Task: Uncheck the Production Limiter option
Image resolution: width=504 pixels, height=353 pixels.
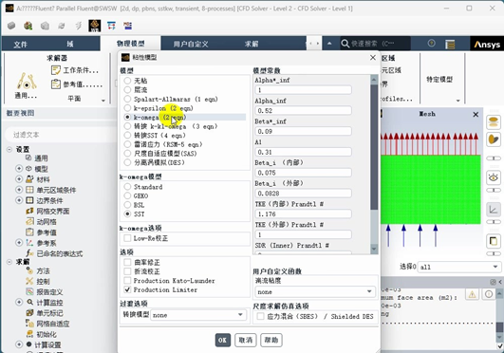Action: 127,289
